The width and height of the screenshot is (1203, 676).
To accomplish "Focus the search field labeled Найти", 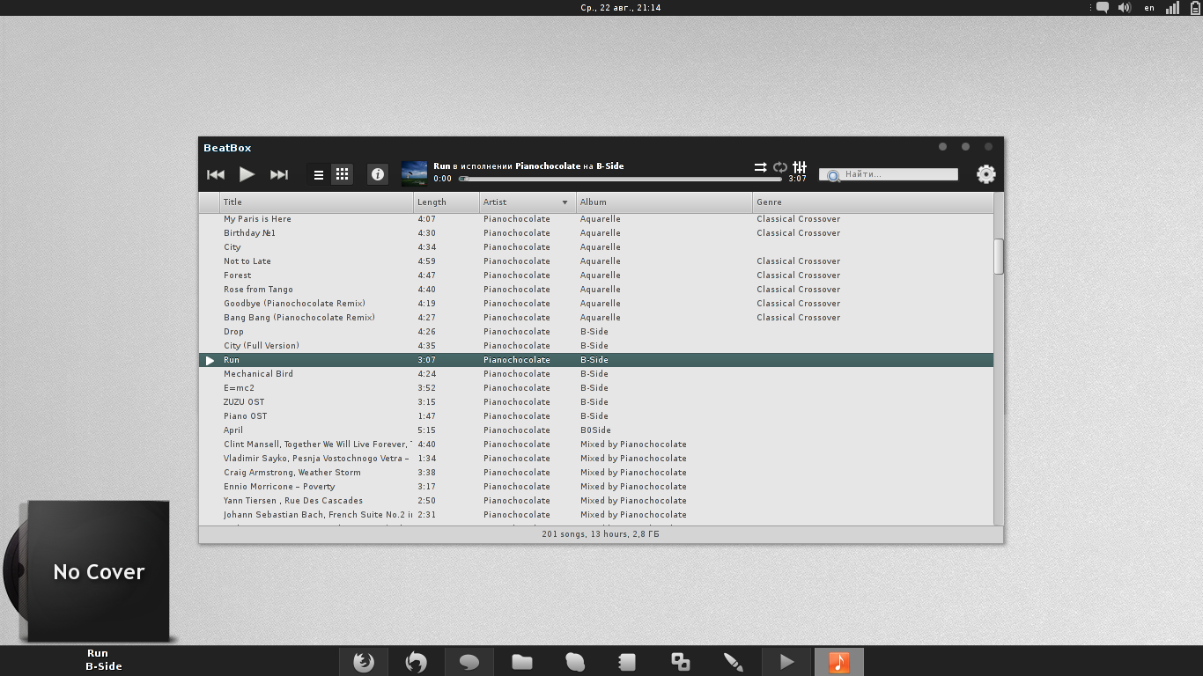I will click(x=889, y=174).
